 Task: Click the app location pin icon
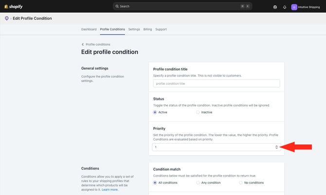tap(7, 18)
